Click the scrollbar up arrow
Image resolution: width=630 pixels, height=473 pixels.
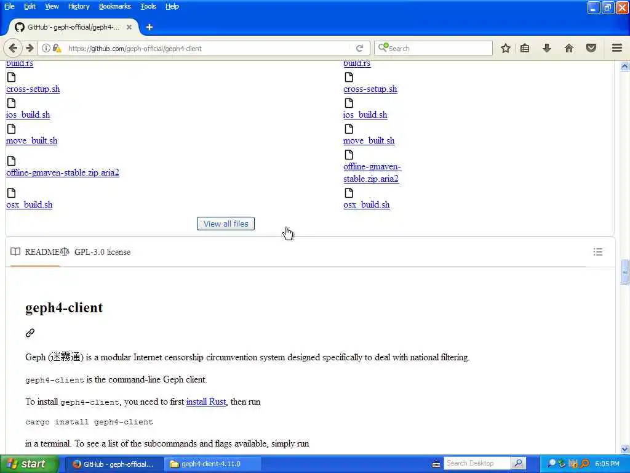click(x=624, y=66)
